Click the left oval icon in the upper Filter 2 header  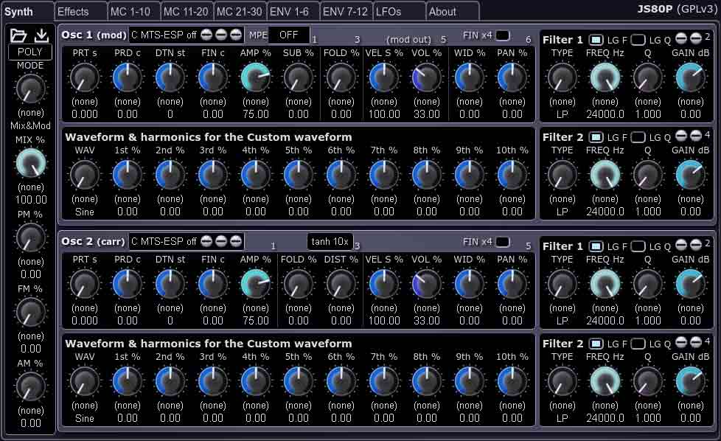coord(680,136)
